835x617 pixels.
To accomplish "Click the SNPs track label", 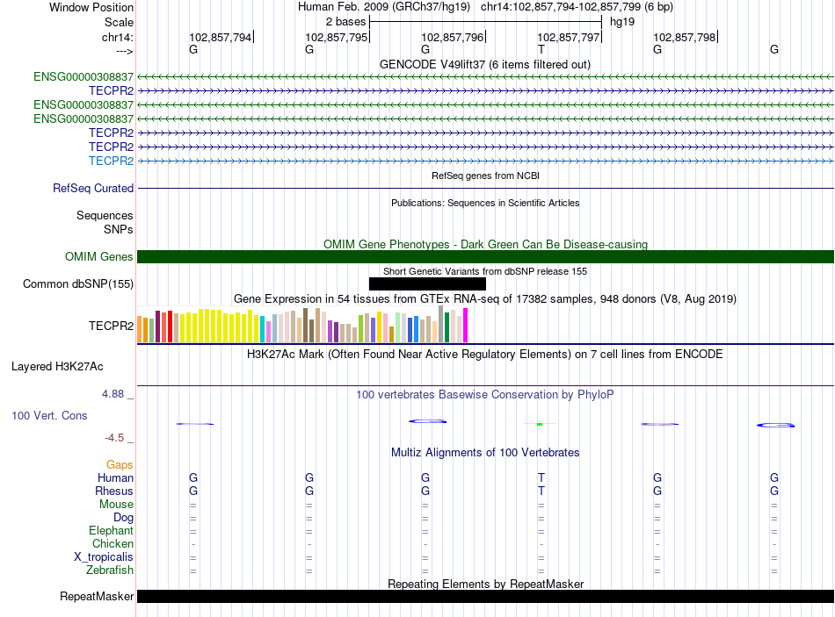I will 119,229.
